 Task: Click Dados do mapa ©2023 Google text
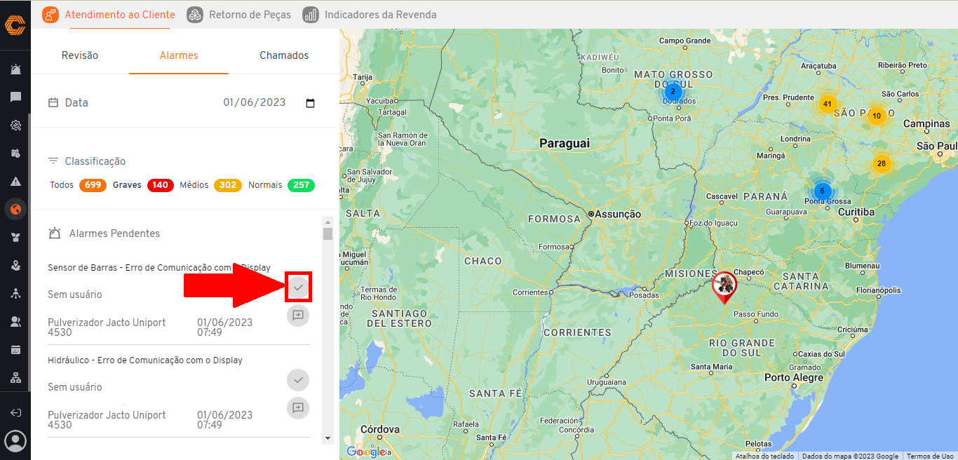pyautogui.click(x=850, y=456)
